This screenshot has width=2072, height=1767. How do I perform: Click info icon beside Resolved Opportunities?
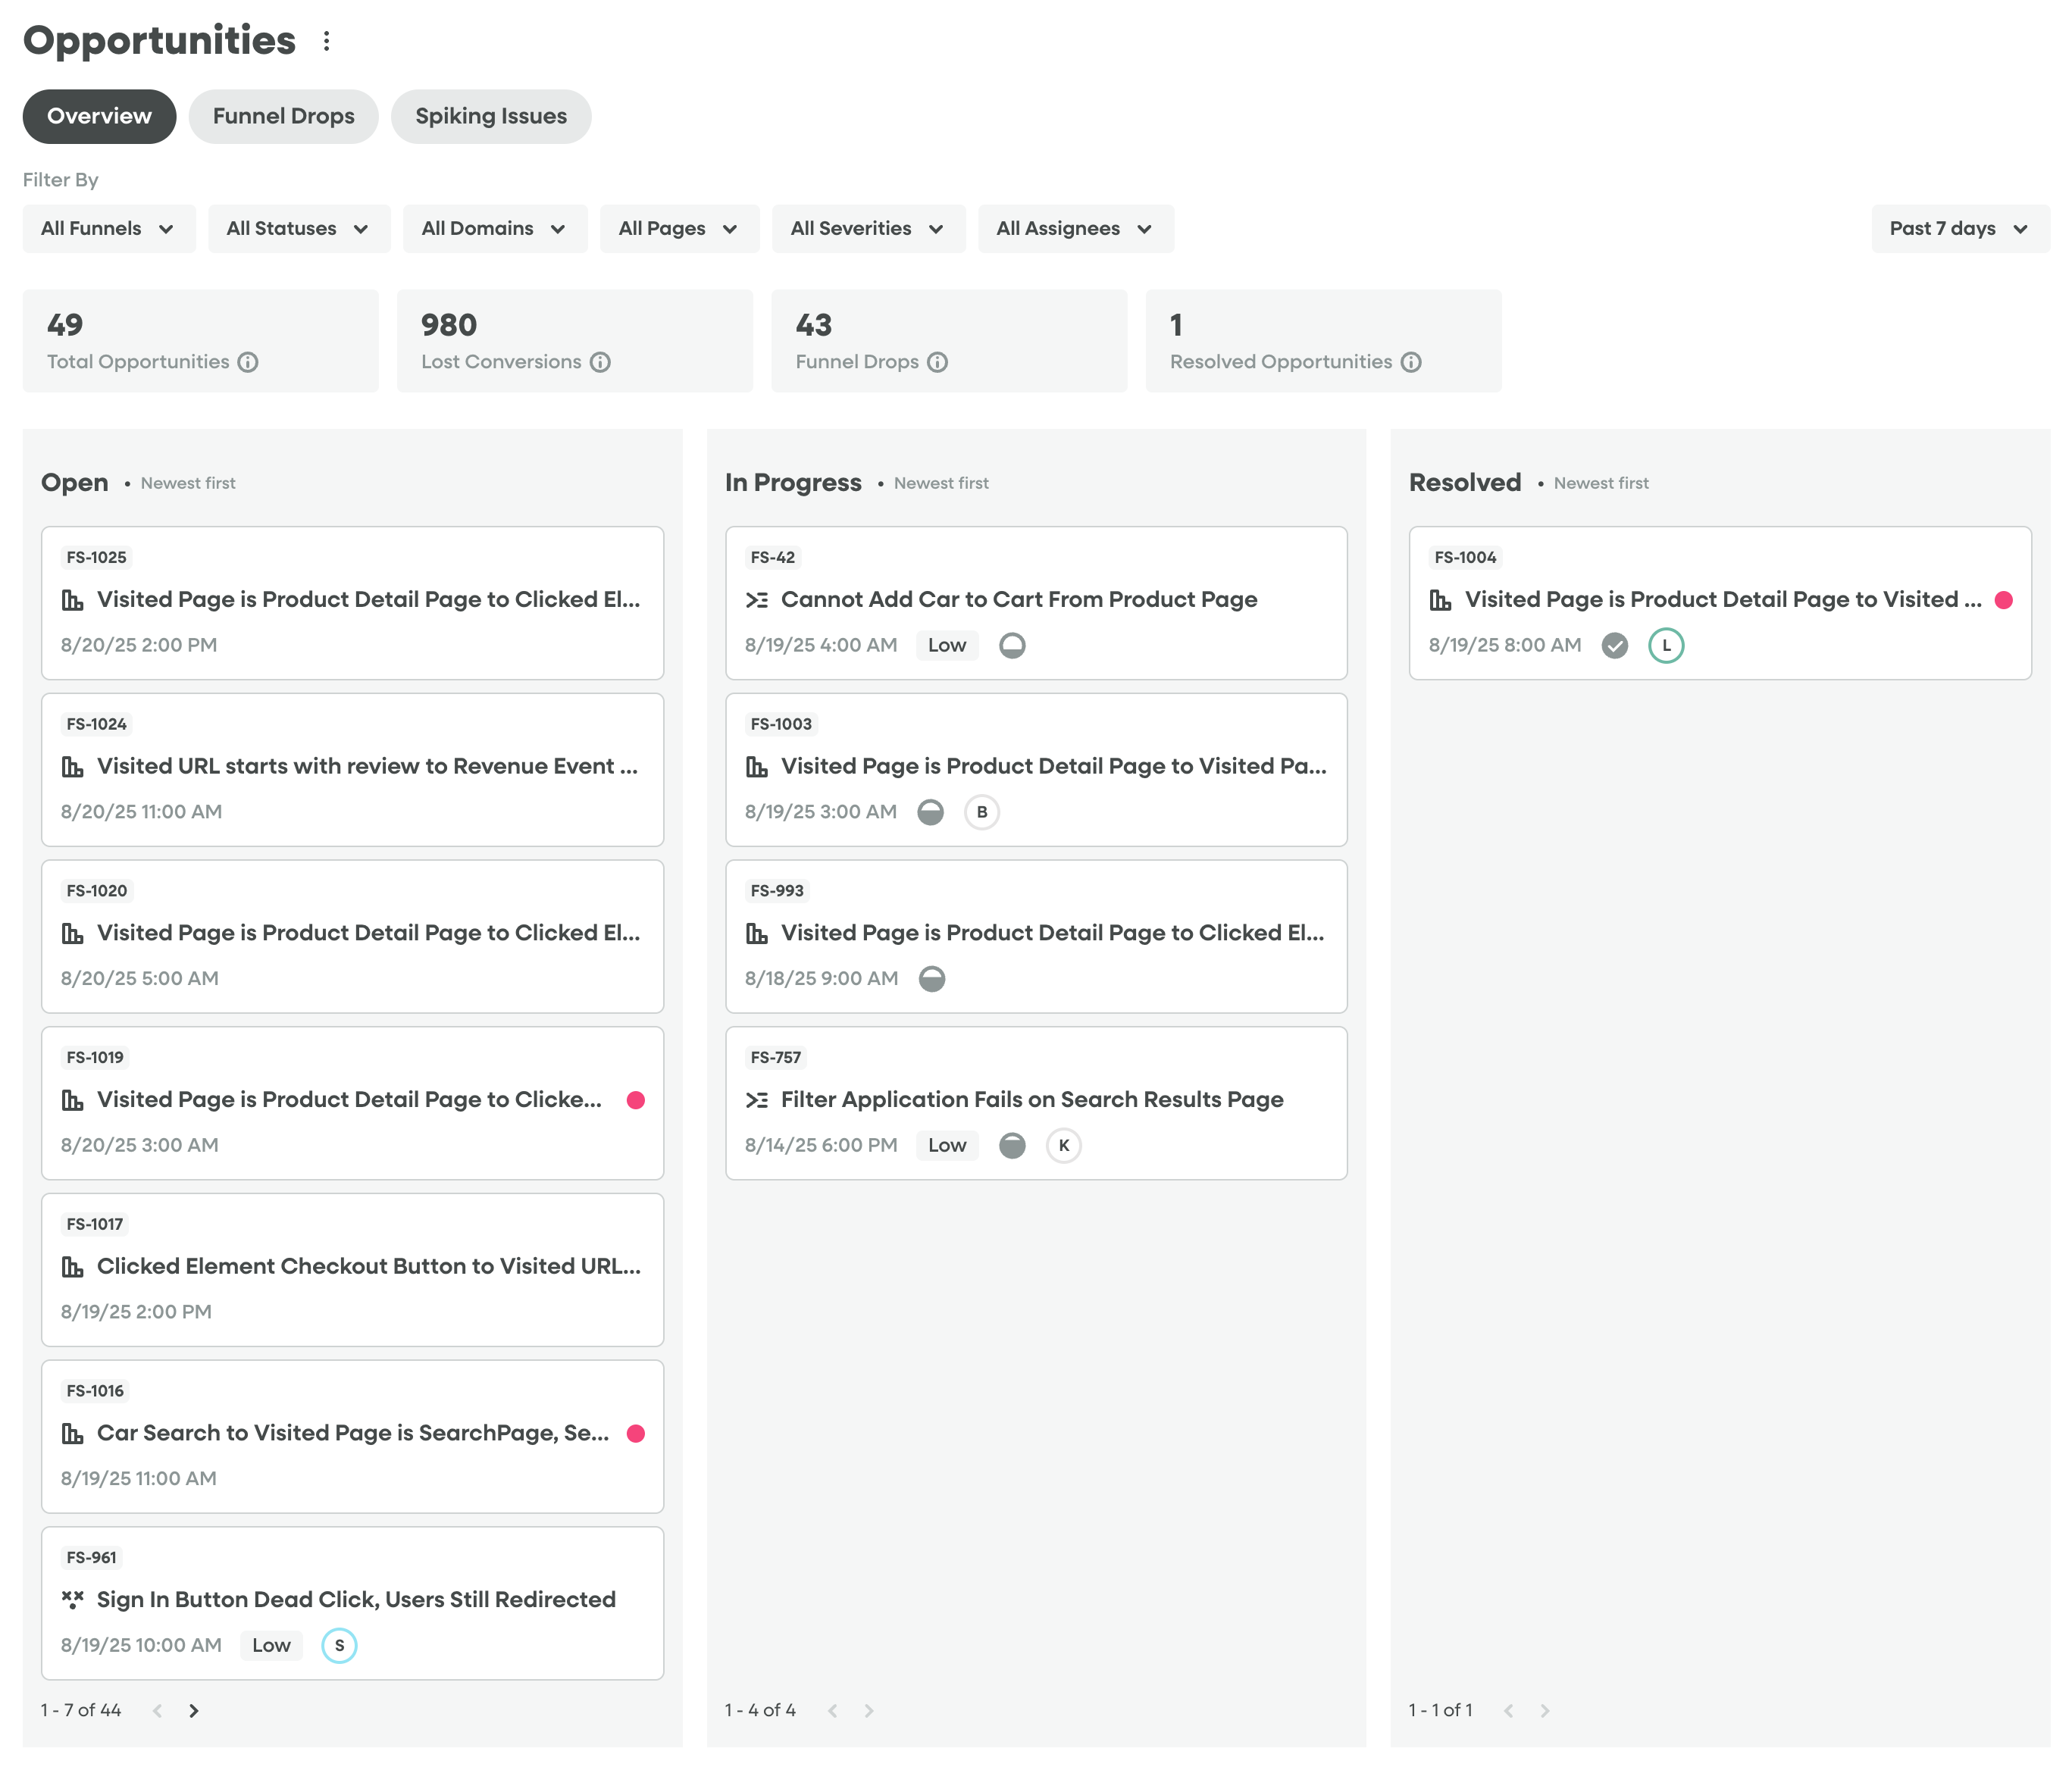click(x=1410, y=362)
